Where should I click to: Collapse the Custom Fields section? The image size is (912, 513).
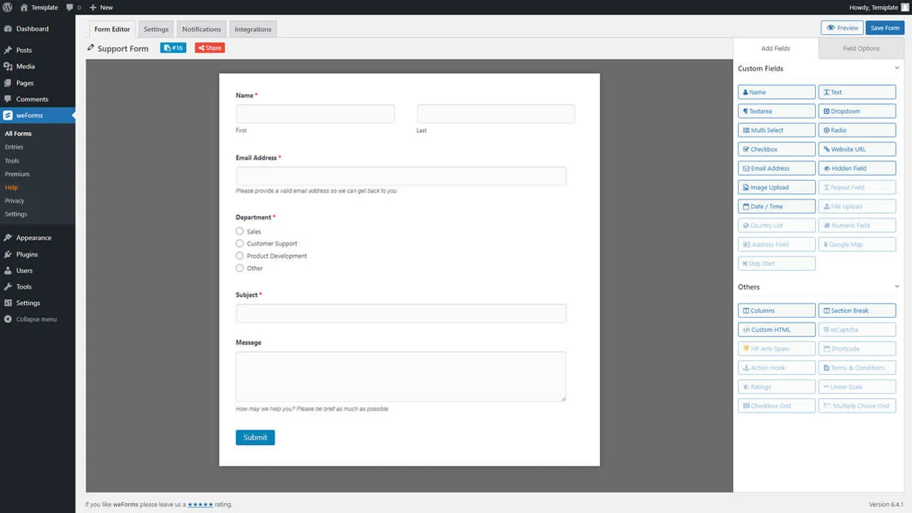(896, 68)
